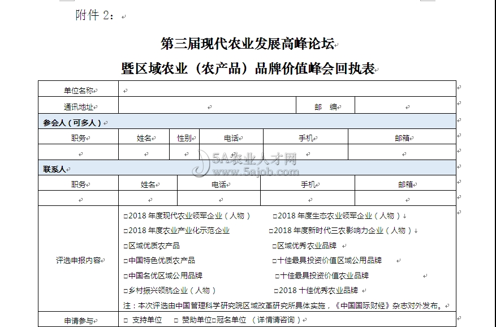The width and height of the screenshot is (496, 327).
Task: Mark the 区域优秀农业品牌 checkbox
Action: point(274,246)
